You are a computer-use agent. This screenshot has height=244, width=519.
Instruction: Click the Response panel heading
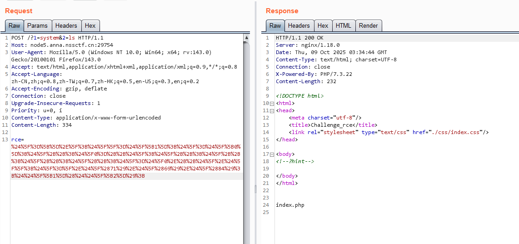pyautogui.click(x=282, y=11)
